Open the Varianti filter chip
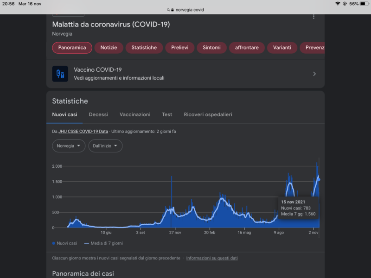Image resolution: width=371 pixels, height=278 pixels. point(281,48)
